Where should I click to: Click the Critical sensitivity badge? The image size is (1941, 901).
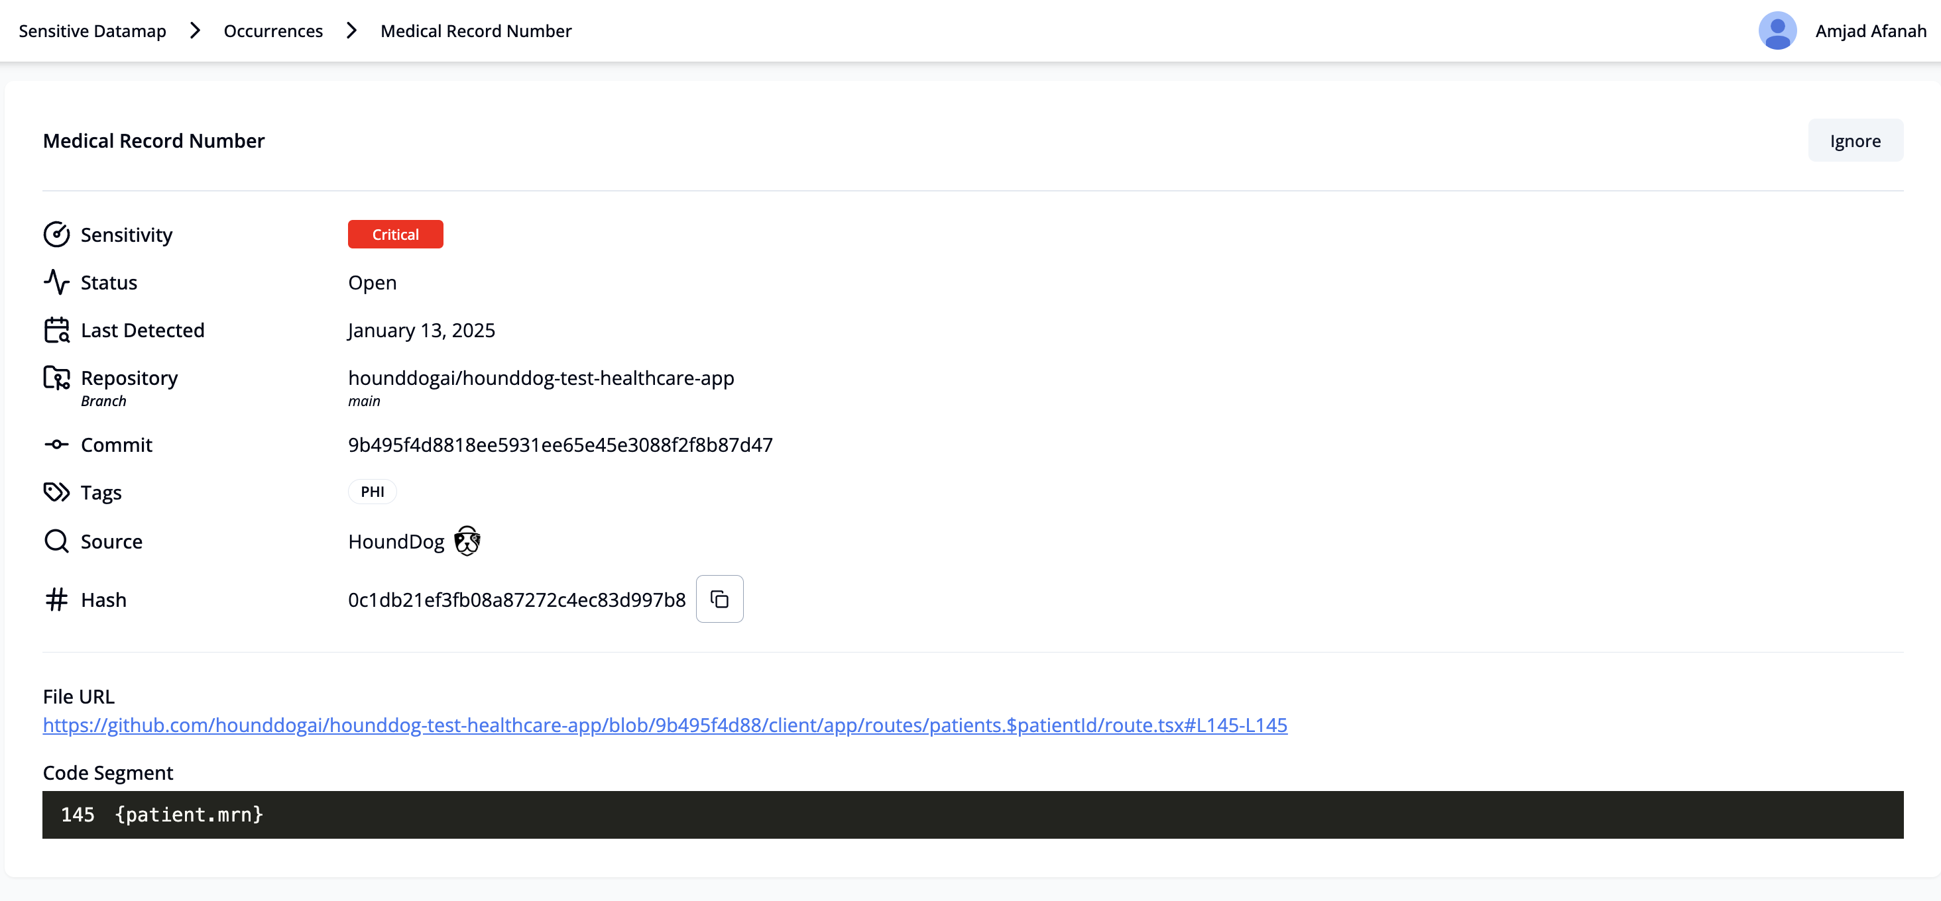pyautogui.click(x=396, y=234)
